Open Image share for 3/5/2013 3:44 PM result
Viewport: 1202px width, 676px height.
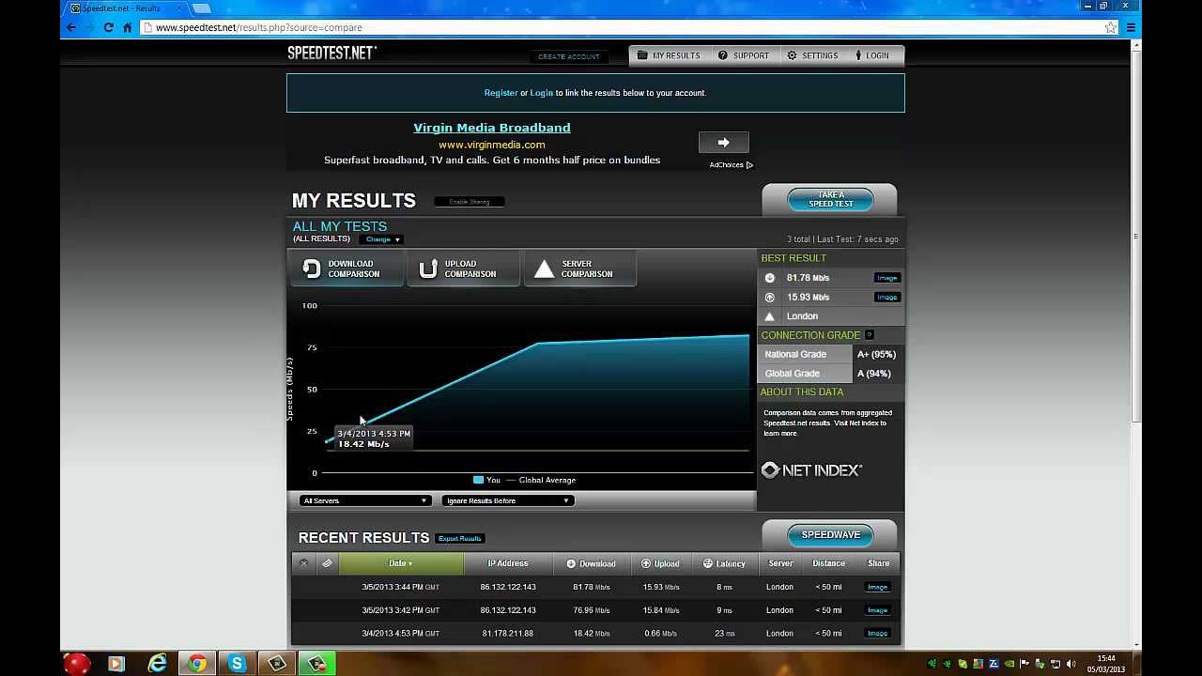point(877,587)
